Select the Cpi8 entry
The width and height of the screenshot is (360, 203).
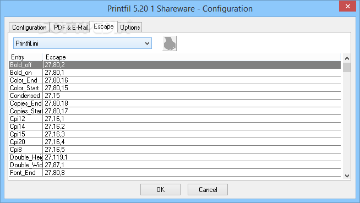26,149
